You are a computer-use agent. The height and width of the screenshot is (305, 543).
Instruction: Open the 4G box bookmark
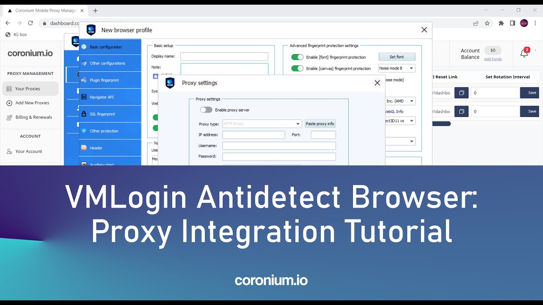(x=16, y=35)
